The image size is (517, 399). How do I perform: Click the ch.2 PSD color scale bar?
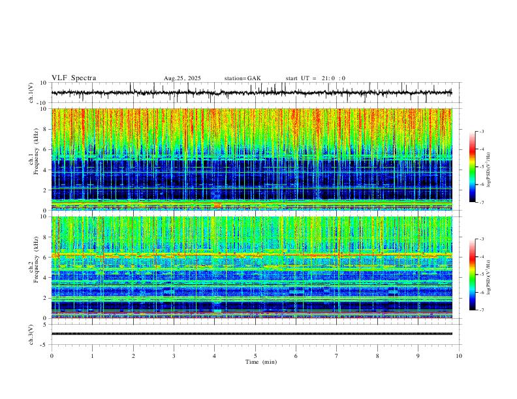point(472,274)
